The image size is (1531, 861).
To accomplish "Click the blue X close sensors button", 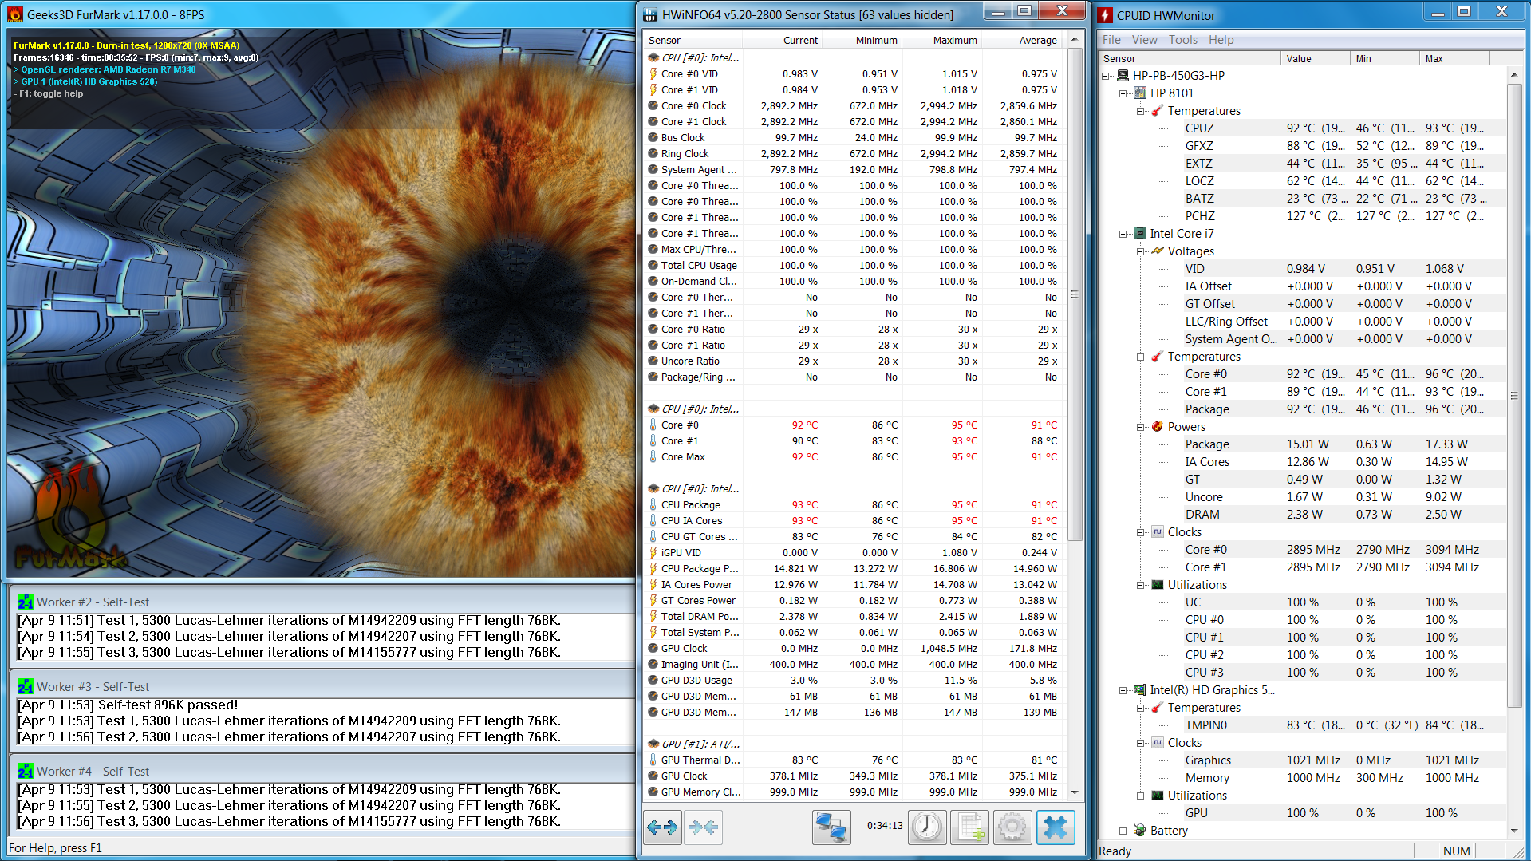I will pos(1056,827).
